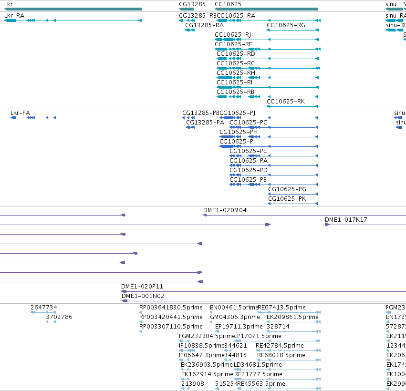Click the CG13285 gene label
This screenshot has width=406, height=391.
(192, 4)
